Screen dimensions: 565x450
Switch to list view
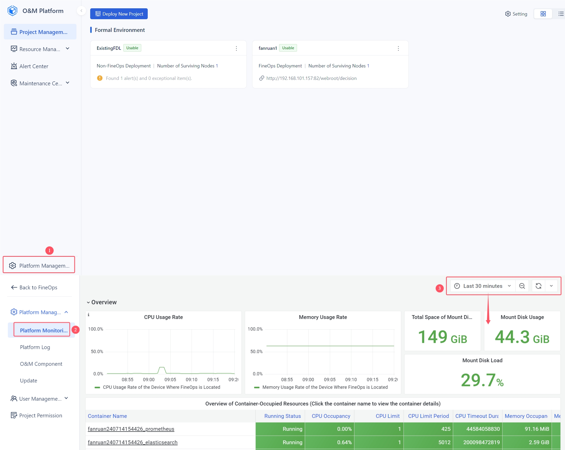coord(561,14)
